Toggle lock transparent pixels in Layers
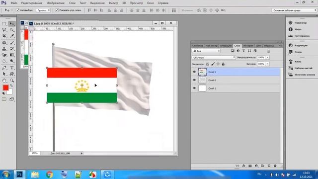Image resolution: width=318 pixels, height=179 pixels. pyautogui.click(x=208, y=64)
